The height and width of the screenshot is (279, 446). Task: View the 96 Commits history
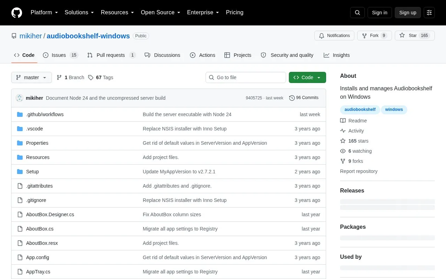pos(304,98)
